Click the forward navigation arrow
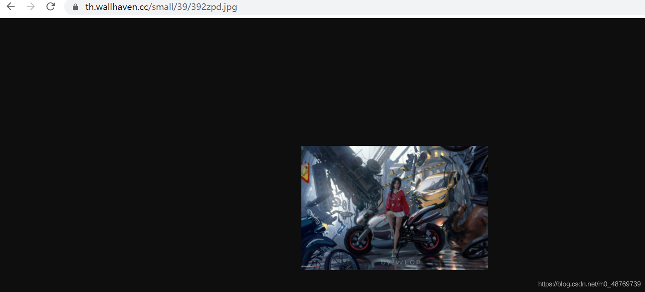The height and width of the screenshot is (292, 645). [31, 7]
